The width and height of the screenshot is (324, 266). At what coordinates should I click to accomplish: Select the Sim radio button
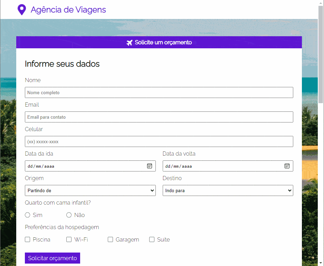point(28,215)
